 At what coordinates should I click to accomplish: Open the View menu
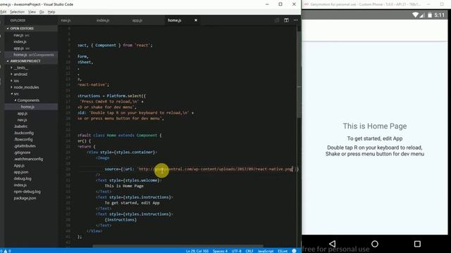pos(32,12)
